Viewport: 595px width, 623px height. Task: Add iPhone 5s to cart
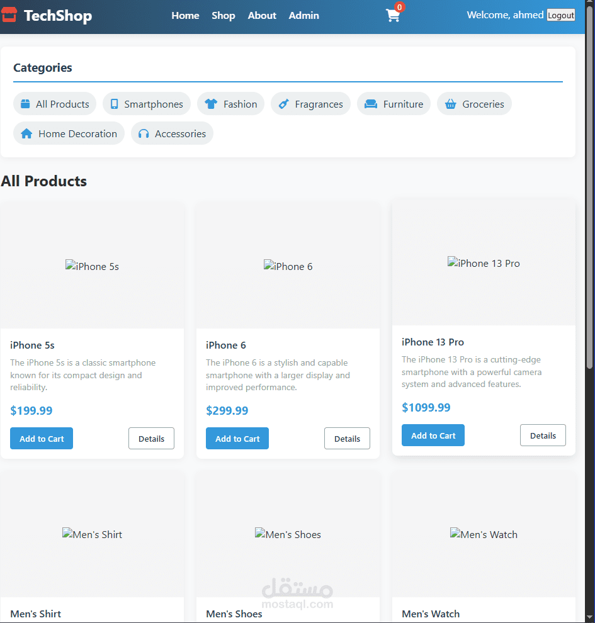tap(42, 438)
